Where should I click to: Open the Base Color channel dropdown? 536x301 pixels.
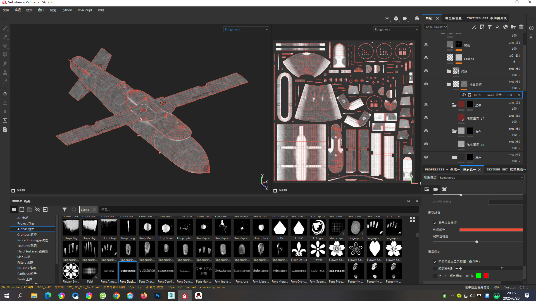tap(436, 27)
